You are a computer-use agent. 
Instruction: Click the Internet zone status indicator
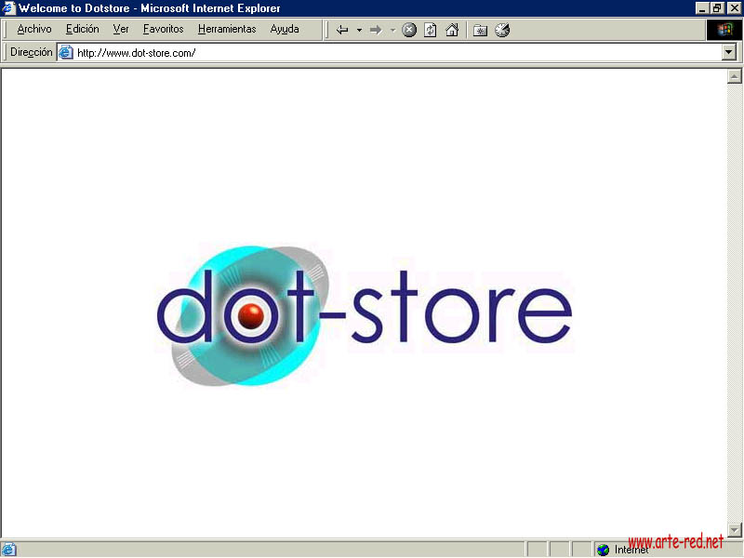pyautogui.click(x=623, y=550)
